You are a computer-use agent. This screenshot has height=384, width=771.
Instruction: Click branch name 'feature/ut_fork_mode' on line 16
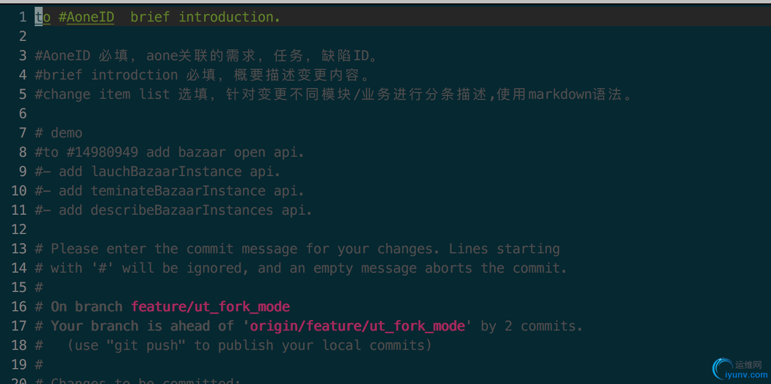tap(210, 307)
